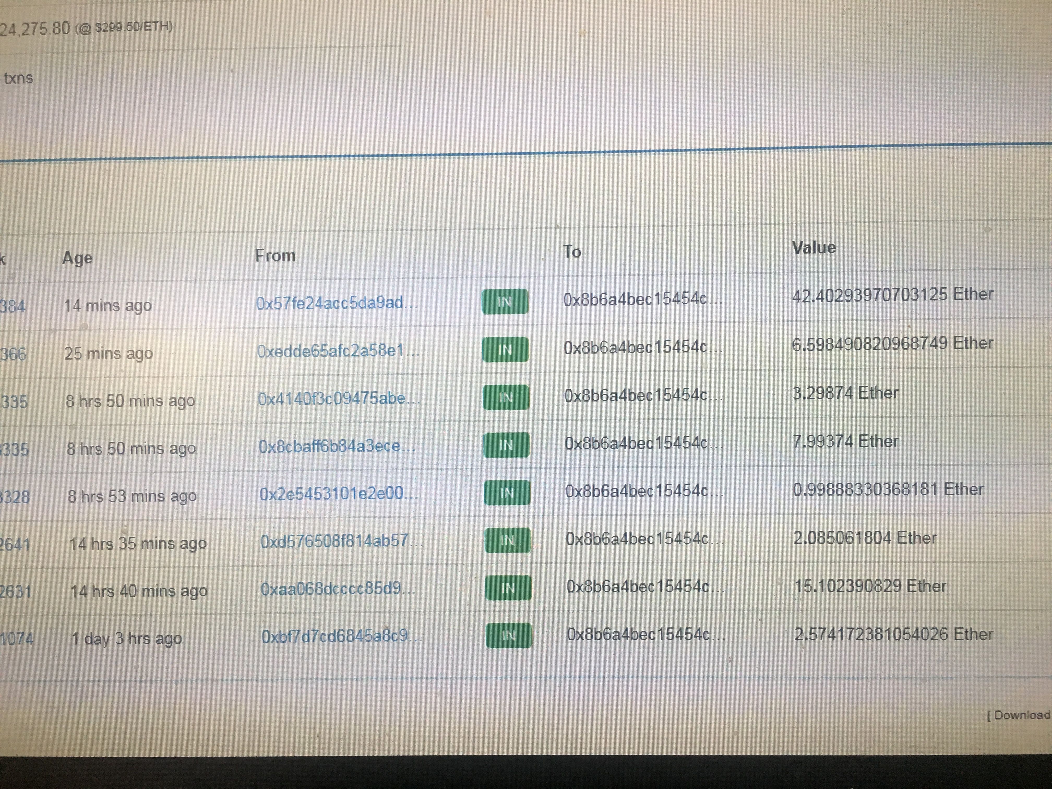1052x789 pixels.
Task: Select the 14 hrs 35 mins ago cell
Action: (x=138, y=543)
